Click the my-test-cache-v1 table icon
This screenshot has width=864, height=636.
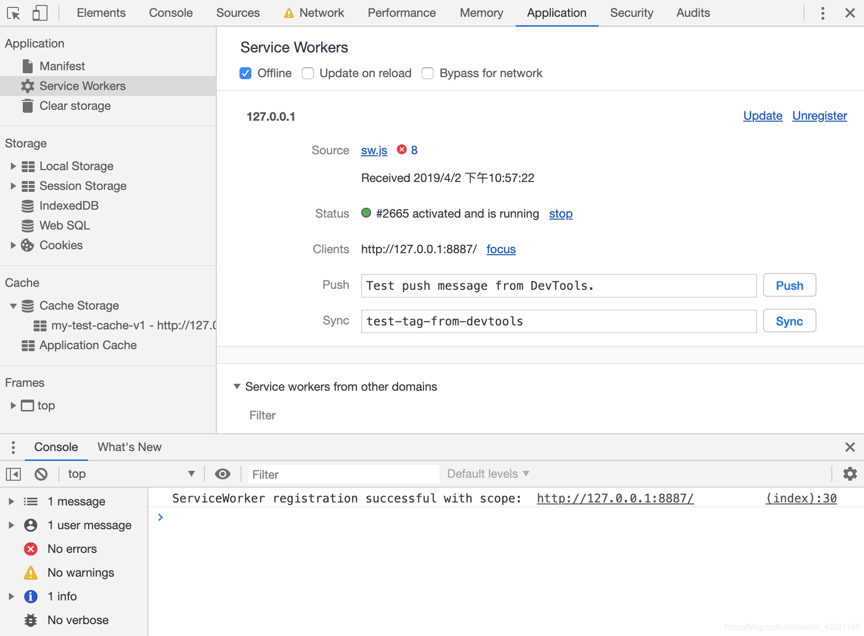coord(40,325)
